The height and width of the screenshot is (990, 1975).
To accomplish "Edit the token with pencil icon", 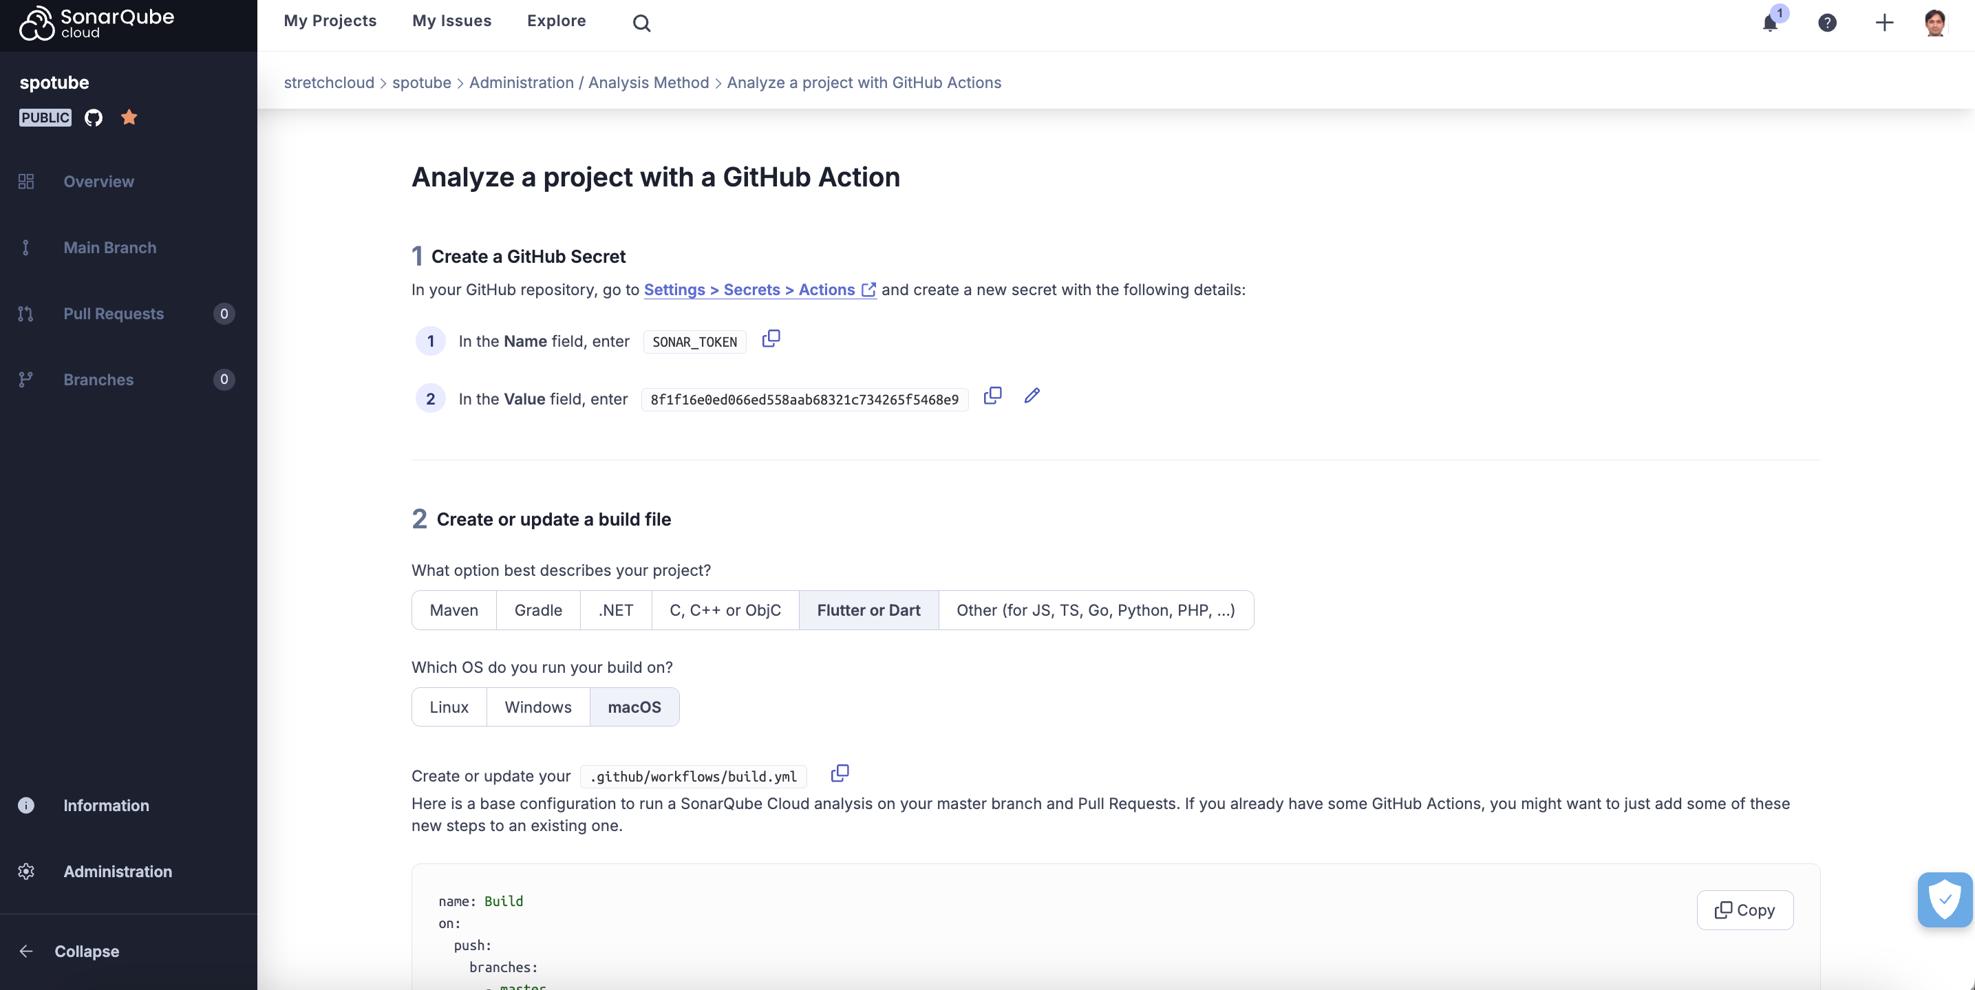I will pos(1032,396).
